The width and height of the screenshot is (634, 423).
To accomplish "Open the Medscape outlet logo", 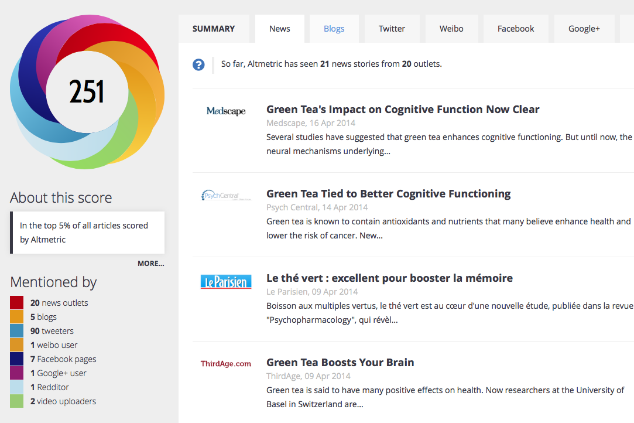I will coord(226,111).
